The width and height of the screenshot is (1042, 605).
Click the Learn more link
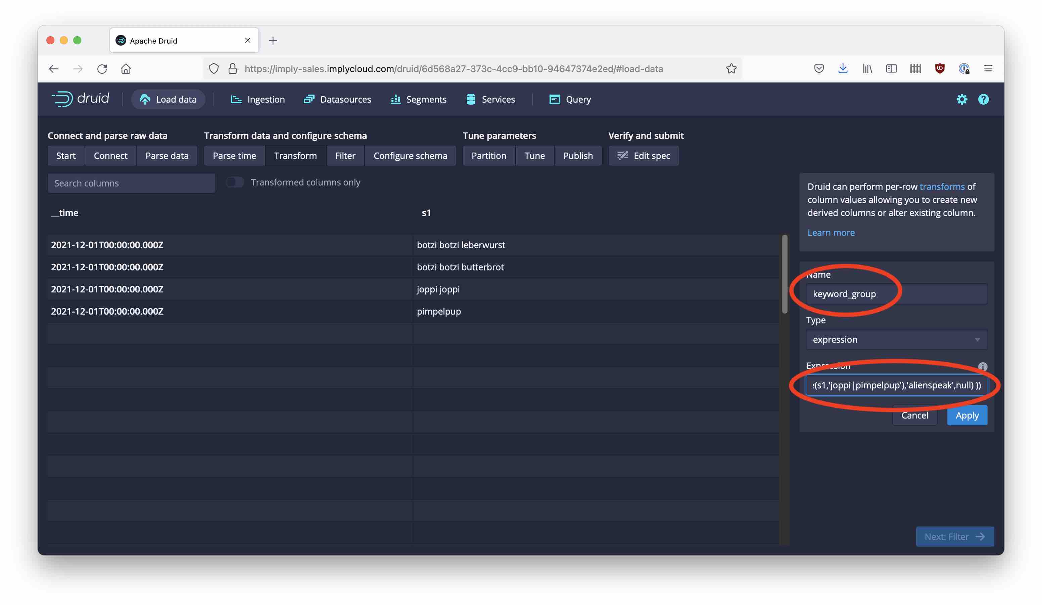[x=831, y=232]
